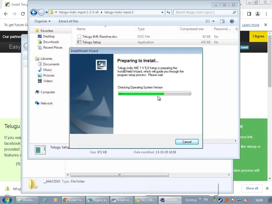This screenshot has width=272, height=204.
Task: Switch to the Region a... taskbar window
Action: [x=98, y=200]
